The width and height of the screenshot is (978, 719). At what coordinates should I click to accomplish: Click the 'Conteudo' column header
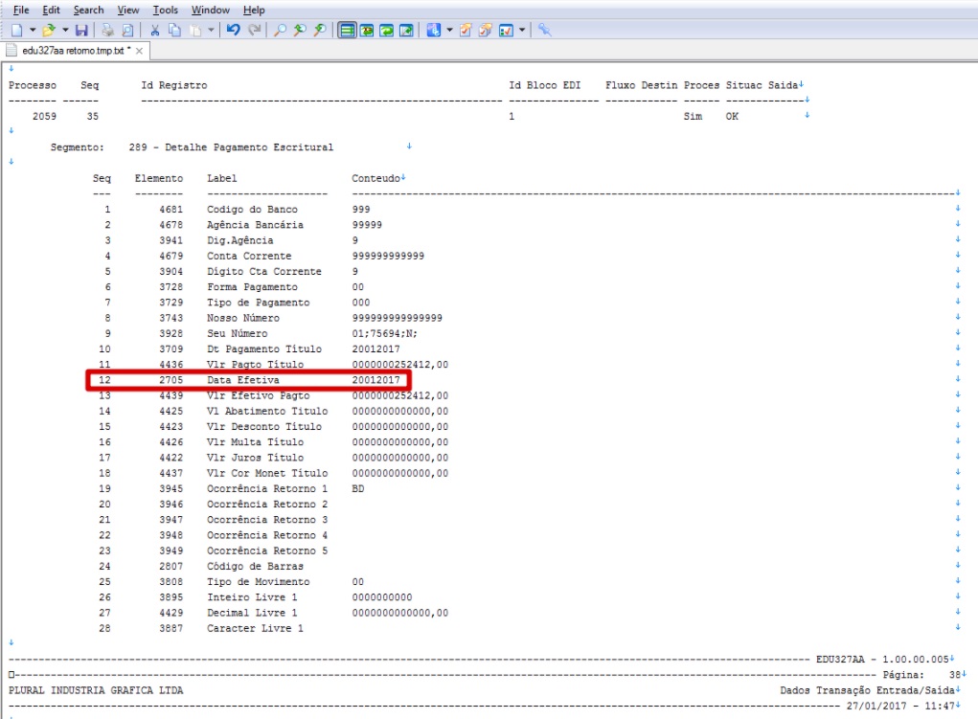[376, 178]
